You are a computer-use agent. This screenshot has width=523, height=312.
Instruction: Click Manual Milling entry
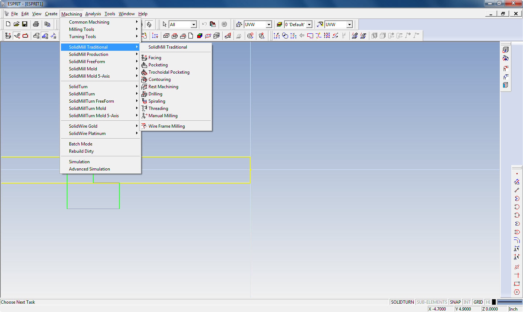(176, 116)
